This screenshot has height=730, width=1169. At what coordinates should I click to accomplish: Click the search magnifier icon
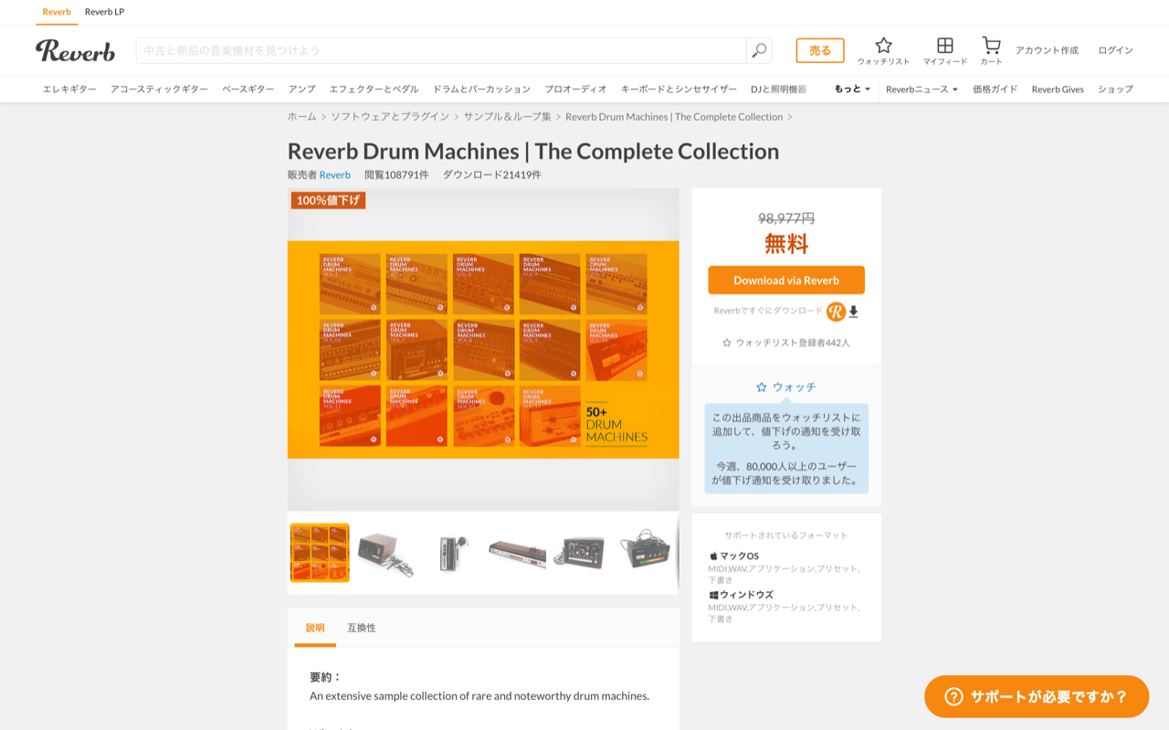click(757, 51)
